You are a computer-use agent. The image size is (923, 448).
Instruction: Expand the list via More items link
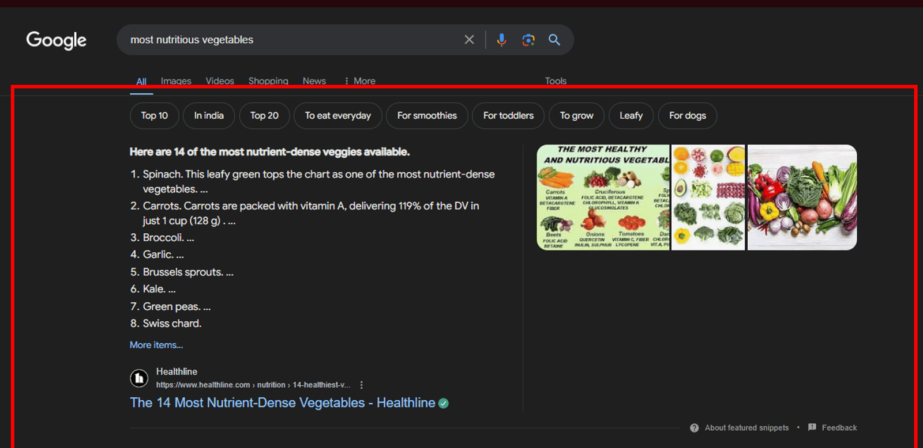[156, 345]
